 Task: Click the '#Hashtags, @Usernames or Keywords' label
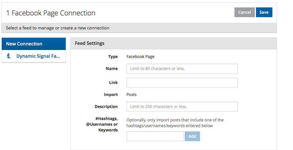tap(102, 124)
